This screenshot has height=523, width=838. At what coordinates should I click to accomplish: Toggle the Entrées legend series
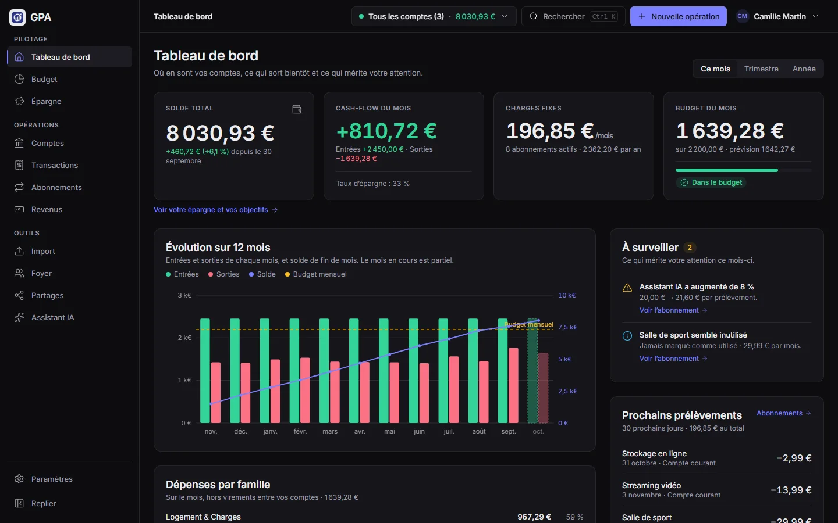pyautogui.click(x=182, y=274)
